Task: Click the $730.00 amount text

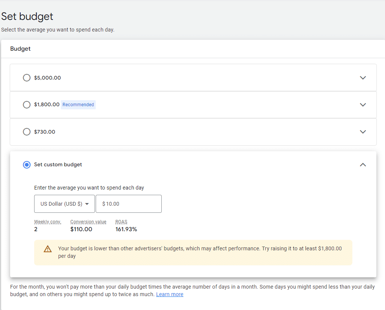Action: click(x=45, y=132)
